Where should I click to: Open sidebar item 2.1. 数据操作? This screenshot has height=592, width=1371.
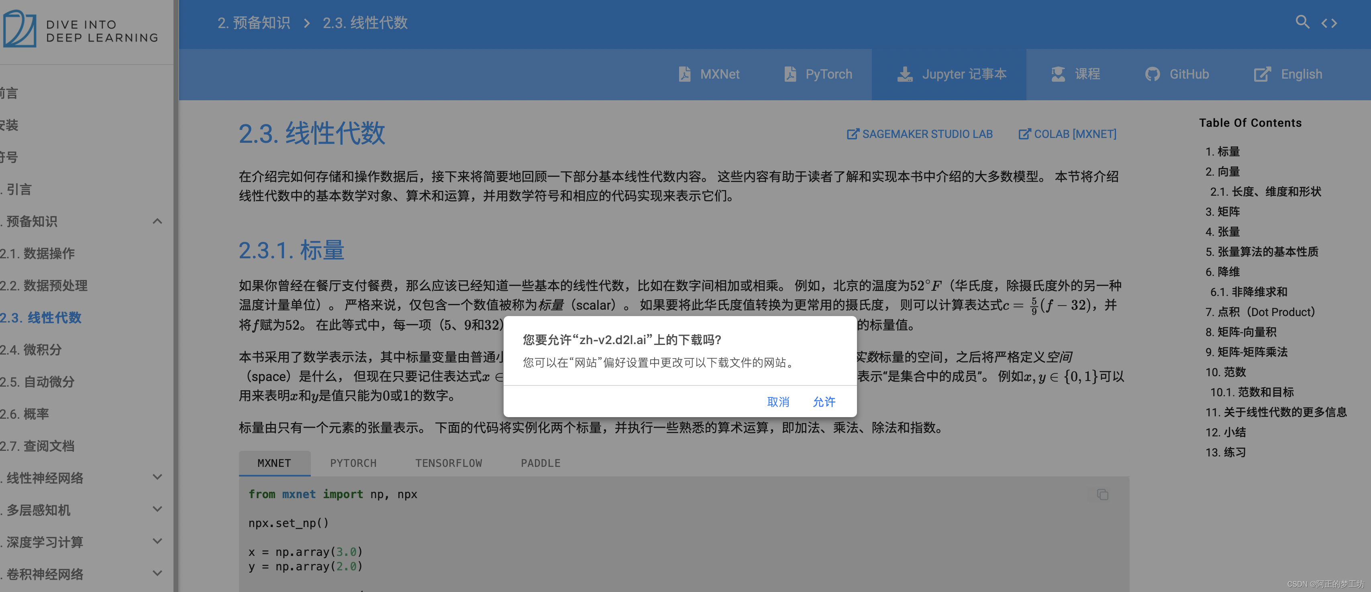tap(37, 253)
